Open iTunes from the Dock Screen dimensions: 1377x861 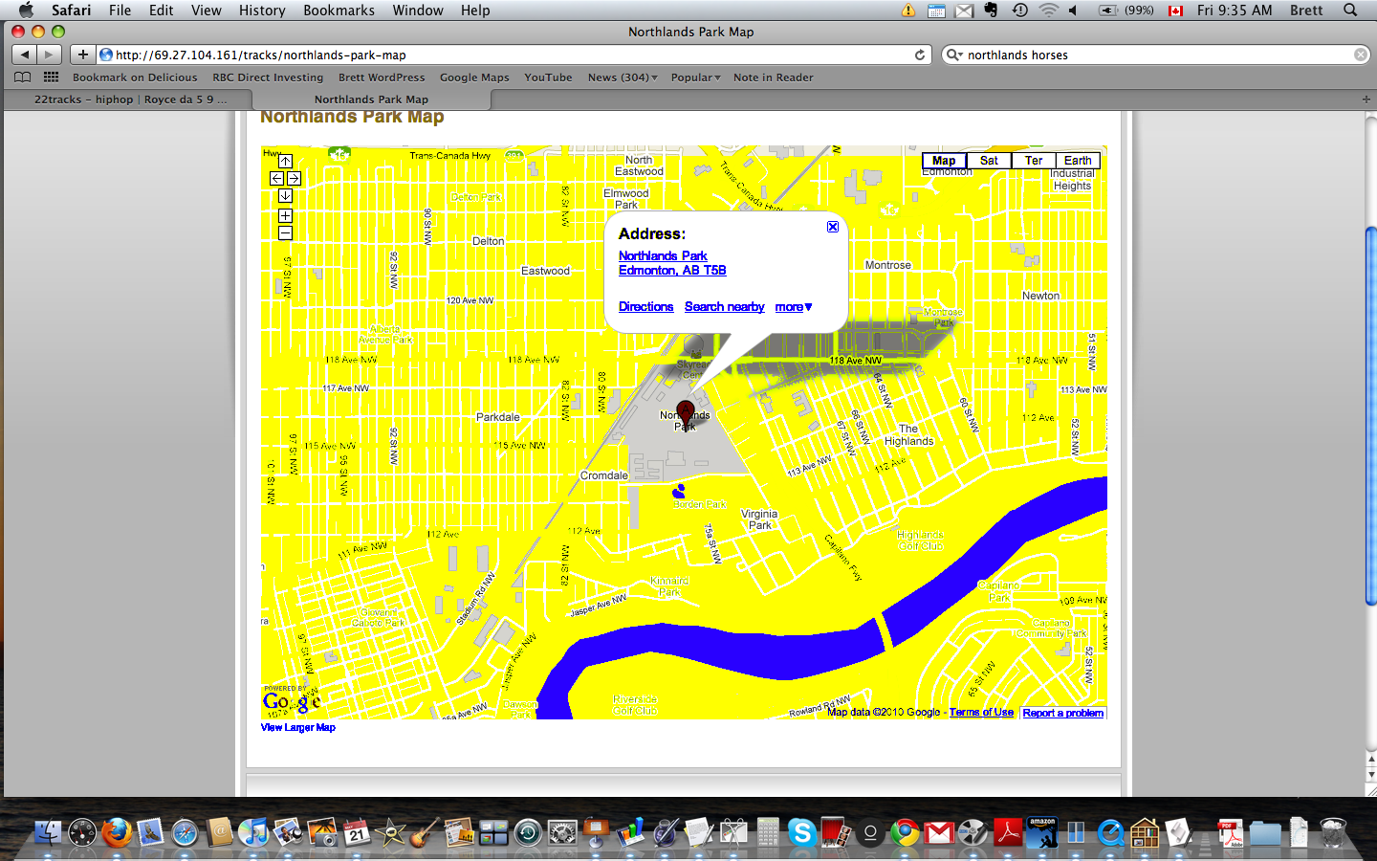(x=253, y=832)
